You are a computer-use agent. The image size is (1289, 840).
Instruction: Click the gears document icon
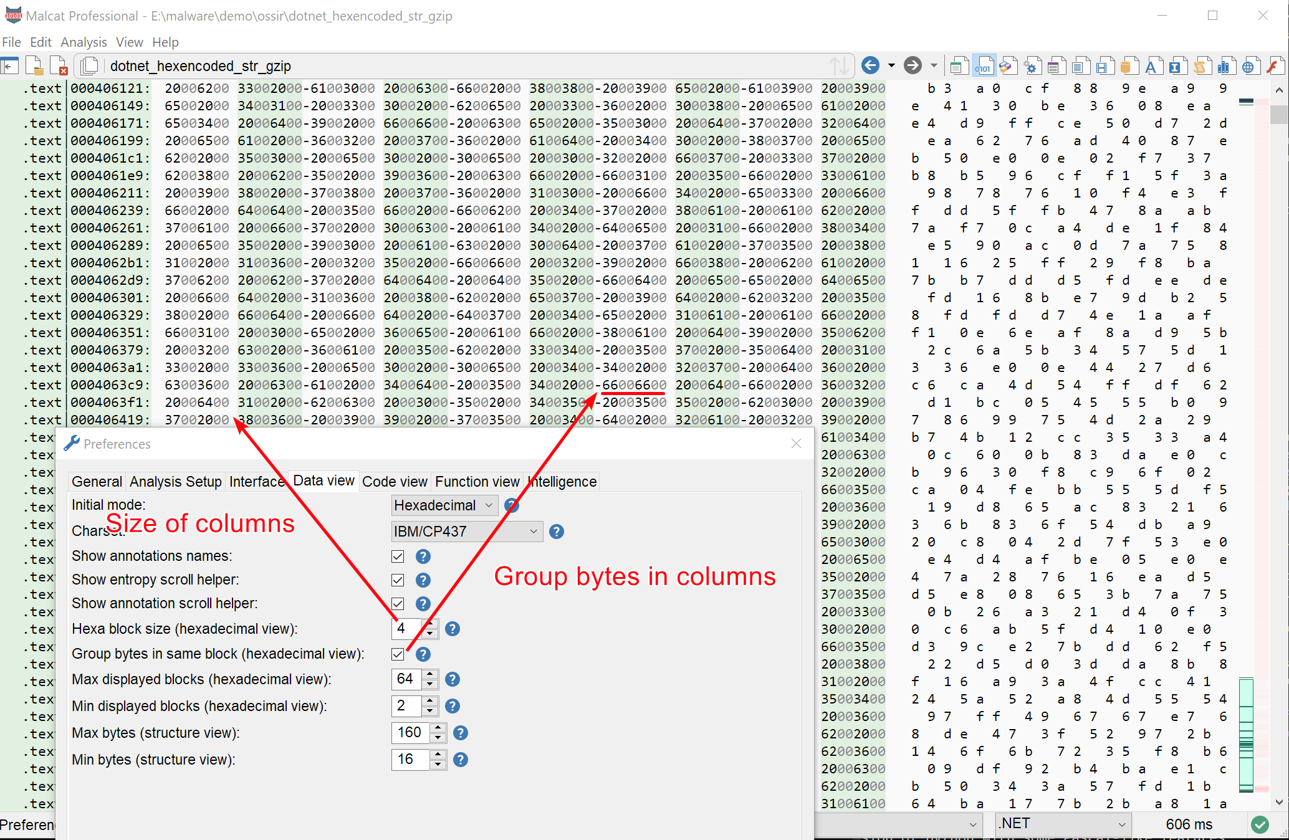click(x=1032, y=65)
